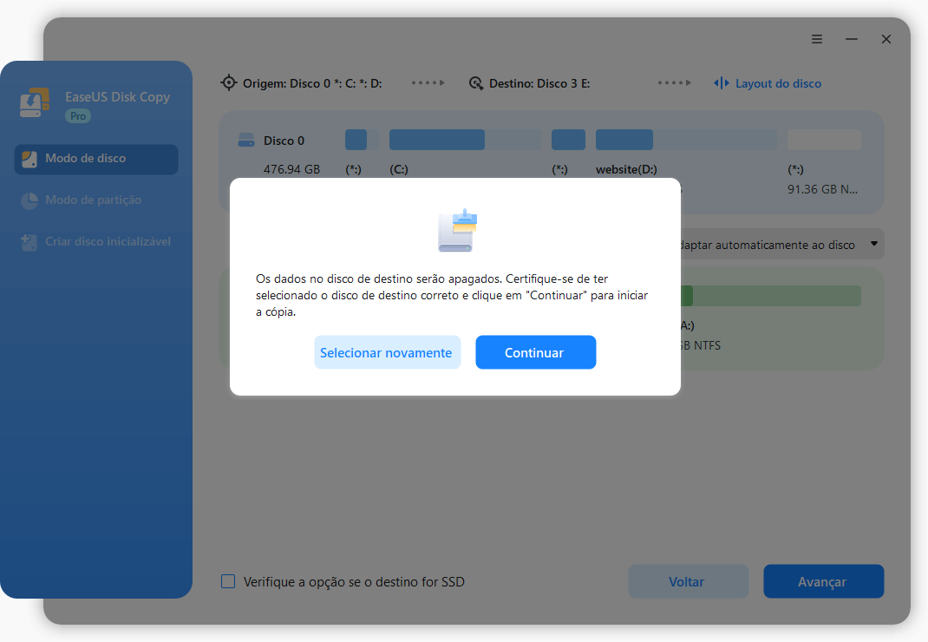This screenshot has width=928, height=642.
Task: Click the Selecionar novamente button
Action: (x=387, y=352)
